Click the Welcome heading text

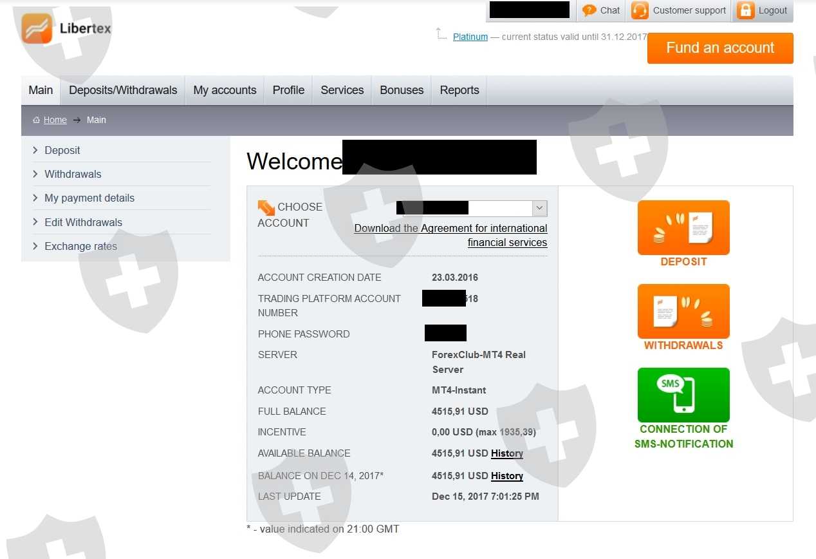[x=294, y=161]
